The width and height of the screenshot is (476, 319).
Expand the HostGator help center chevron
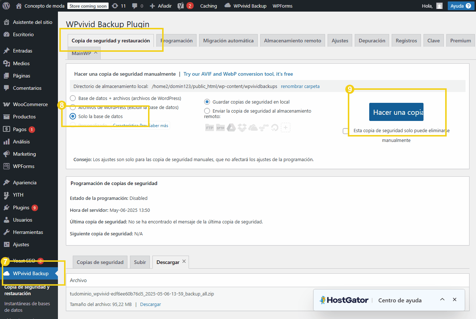(x=442, y=300)
